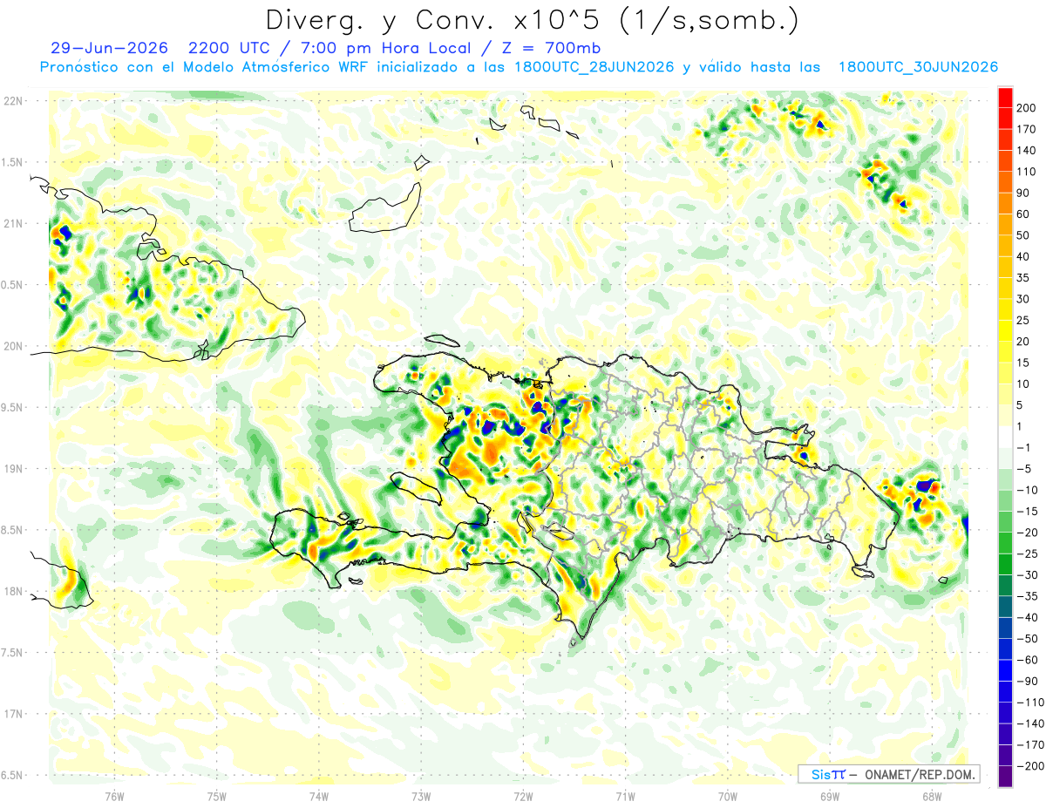Click the '69W' longitude label

pyautogui.click(x=829, y=796)
